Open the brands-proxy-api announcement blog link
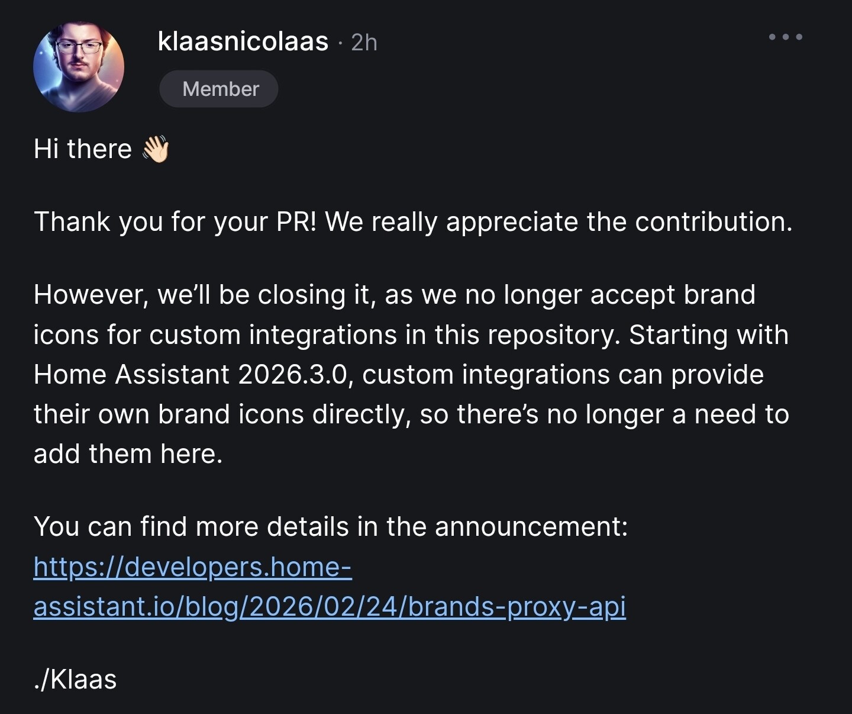The width and height of the screenshot is (852, 714). [x=330, y=607]
